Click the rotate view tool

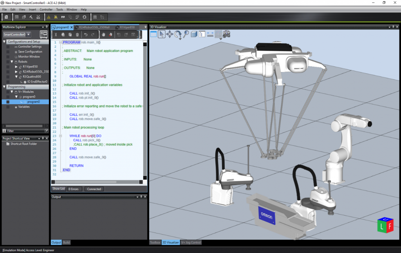coord(178,34)
